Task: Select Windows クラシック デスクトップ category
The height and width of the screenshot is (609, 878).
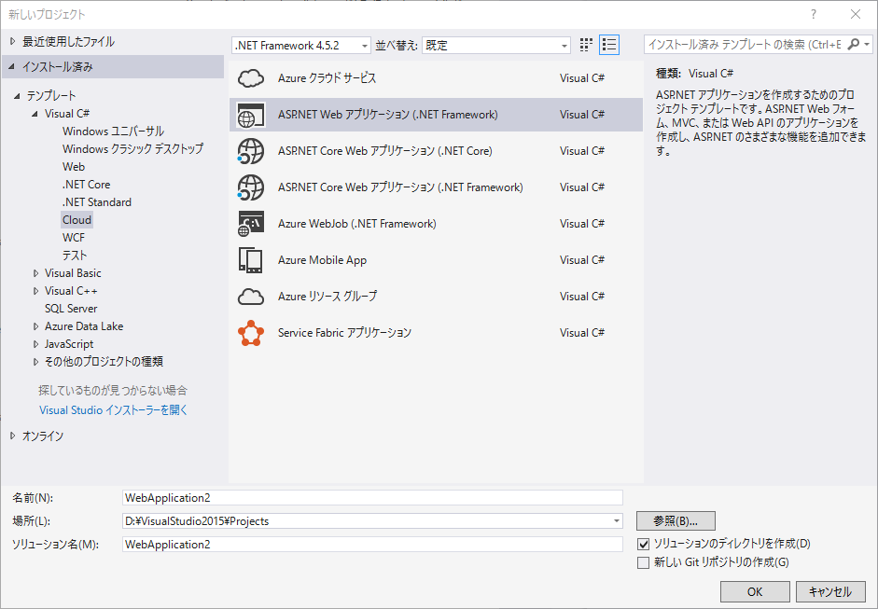Action: click(x=132, y=149)
